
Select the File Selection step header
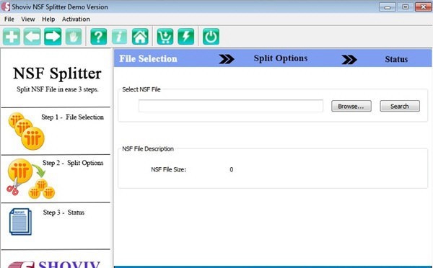point(148,58)
